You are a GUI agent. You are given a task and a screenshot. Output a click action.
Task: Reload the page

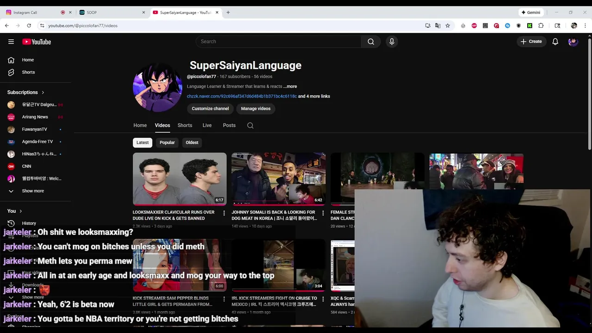coord(29,25)
